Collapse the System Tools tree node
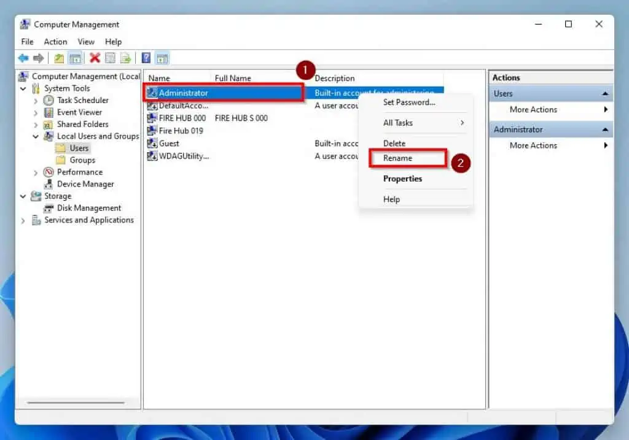629x440 pixels. [23, 89]
